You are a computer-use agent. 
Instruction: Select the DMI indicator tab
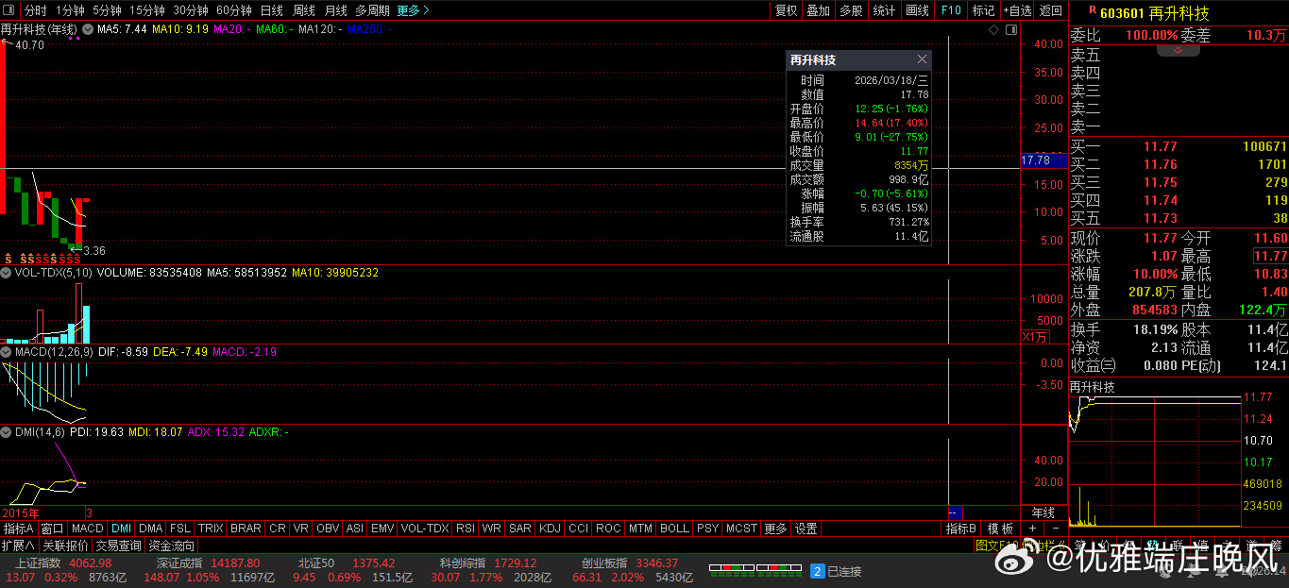pyautogui.click(x=121, y=529)
